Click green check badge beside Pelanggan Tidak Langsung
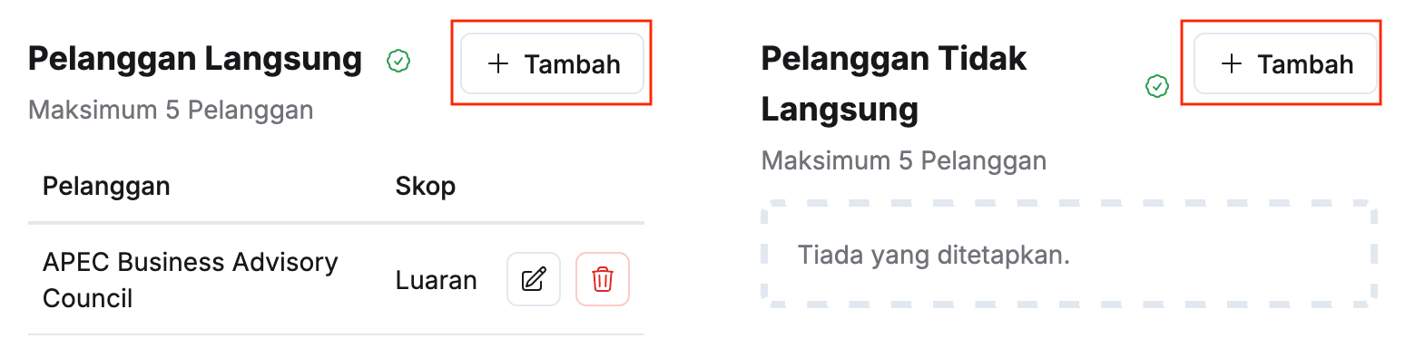This screenshot has width=1425, height=348. (1157, 86)
